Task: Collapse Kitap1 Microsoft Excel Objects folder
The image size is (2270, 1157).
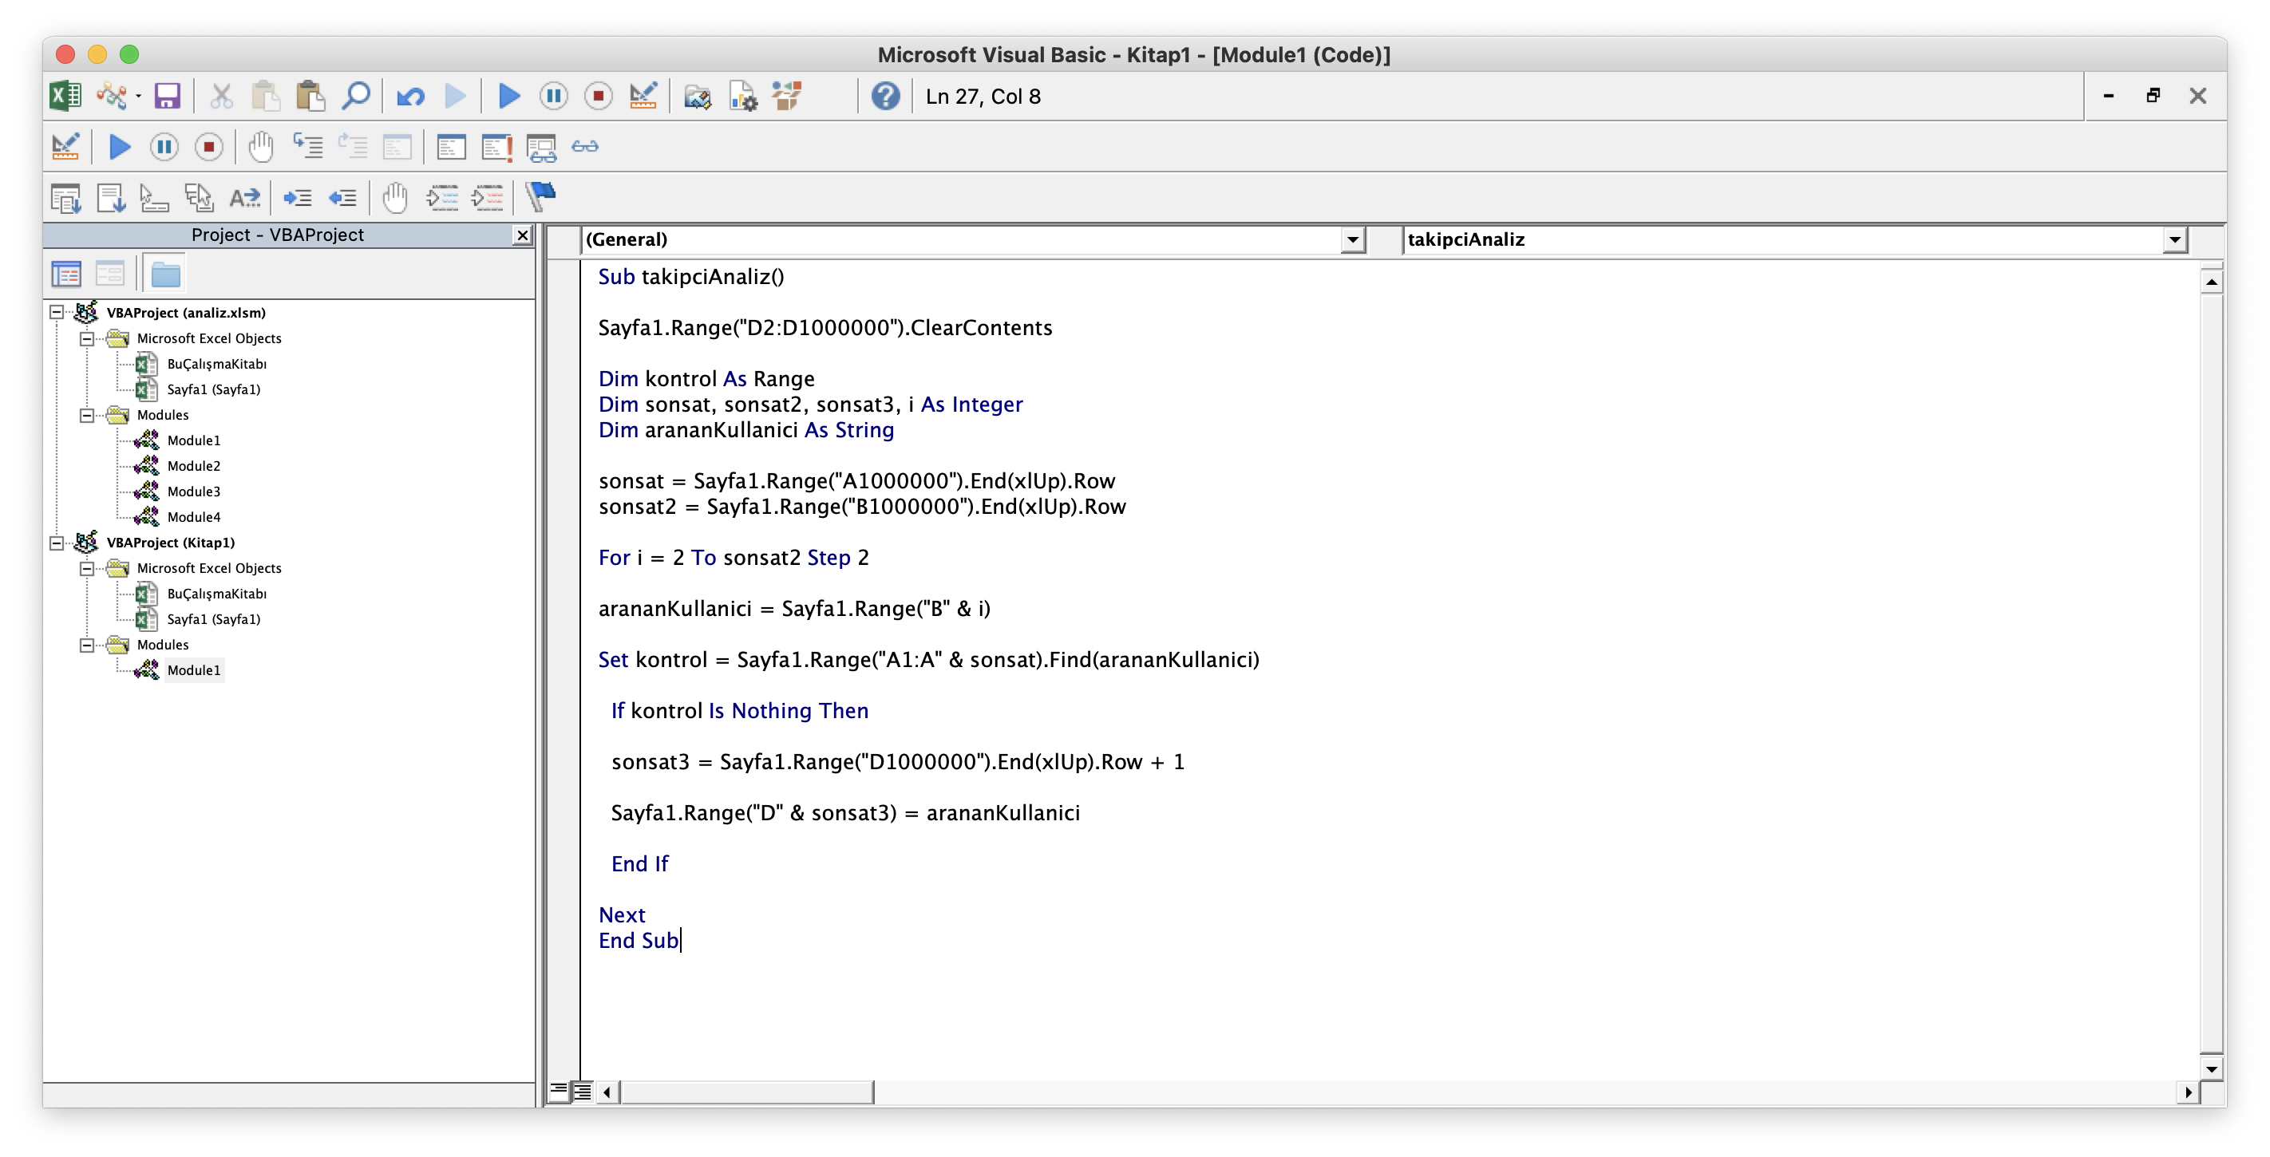Action: 86,567
